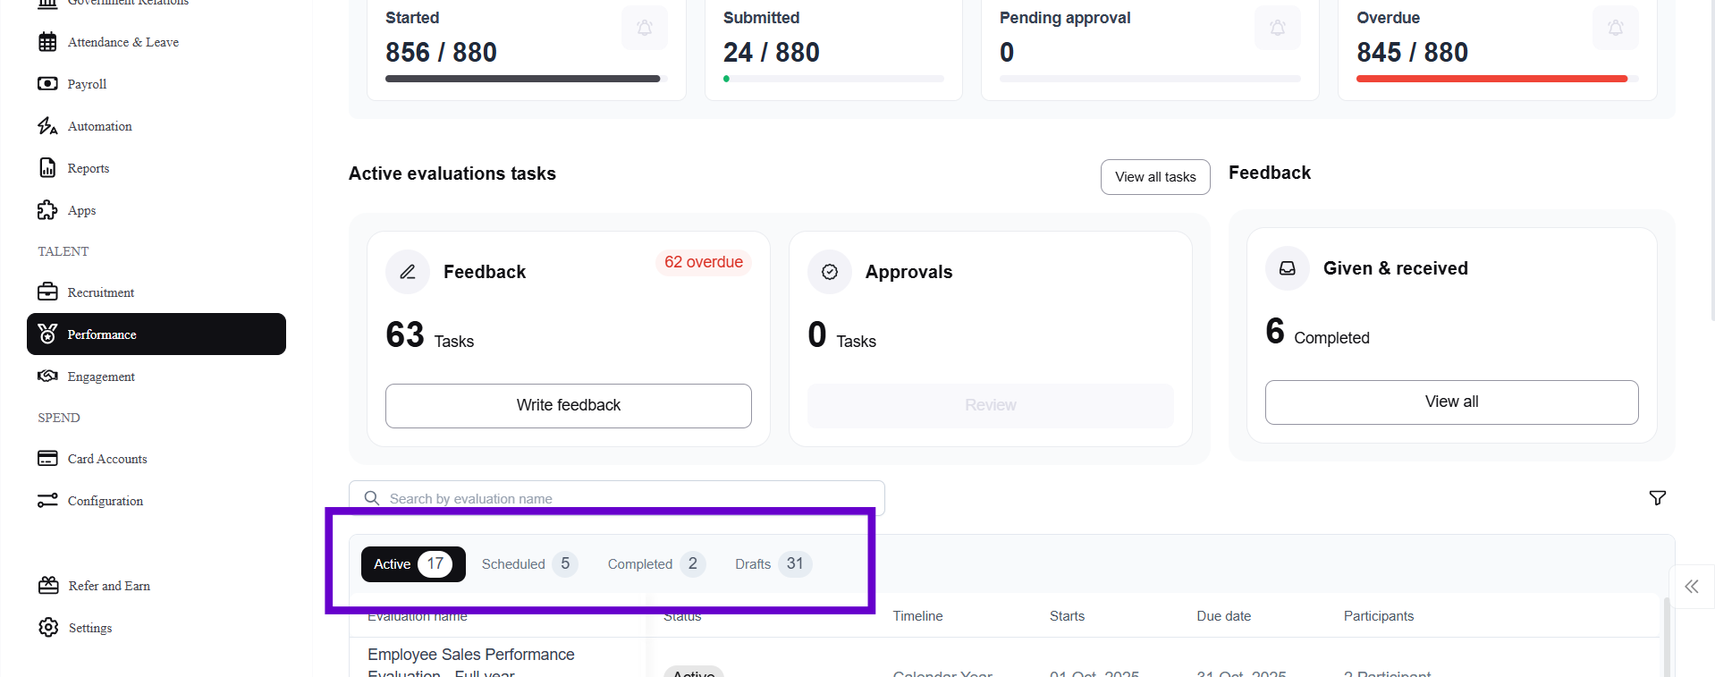1715x677 pixels.
Task: Open Payroll from sidebar
Action: tap(87, 84)
